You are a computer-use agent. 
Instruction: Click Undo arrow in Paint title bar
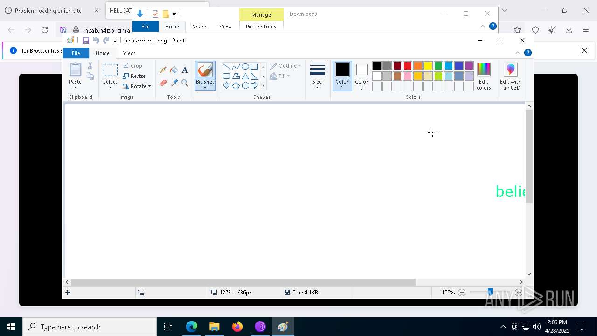[x=96, y=41]
